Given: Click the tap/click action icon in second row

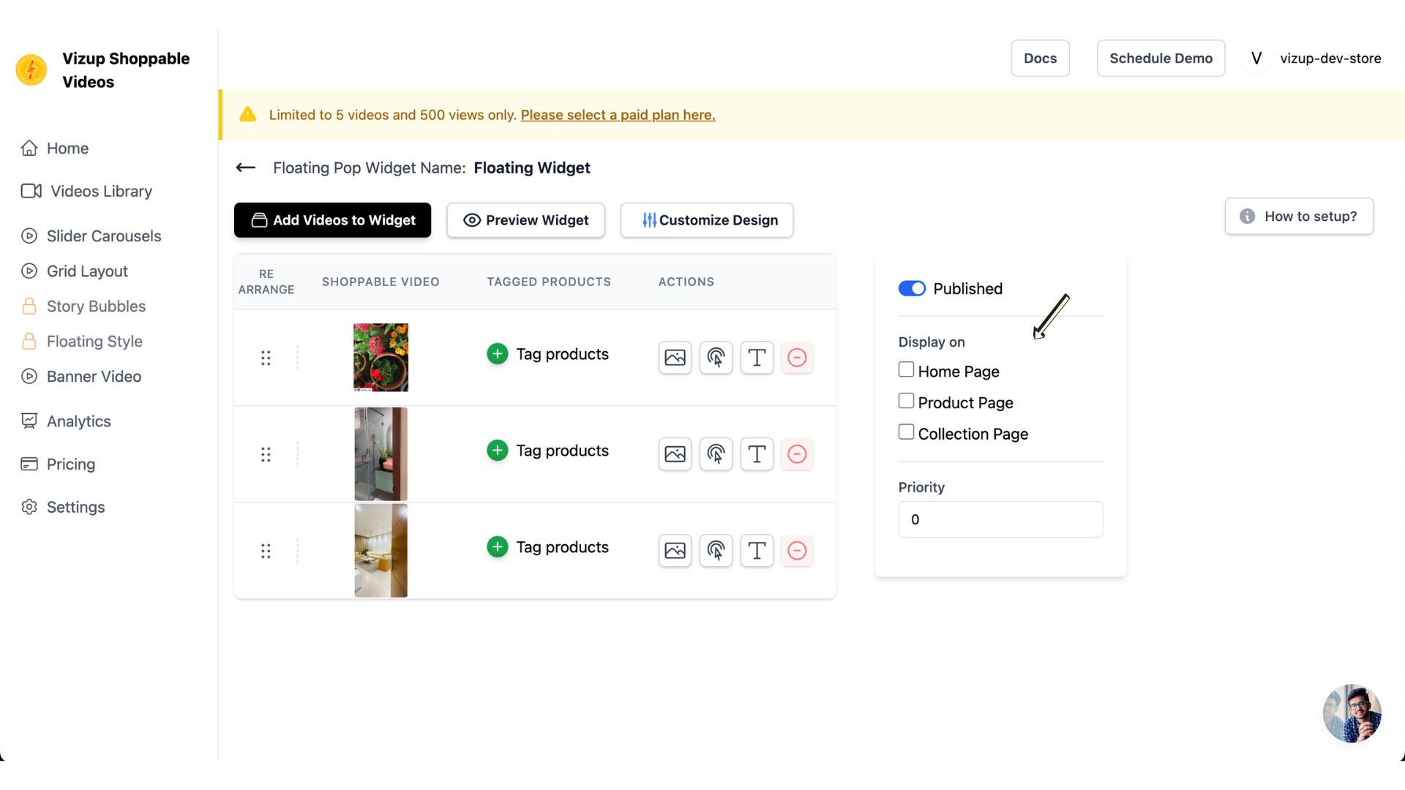Looking at the screenshot, I should (x=716, y=454).
